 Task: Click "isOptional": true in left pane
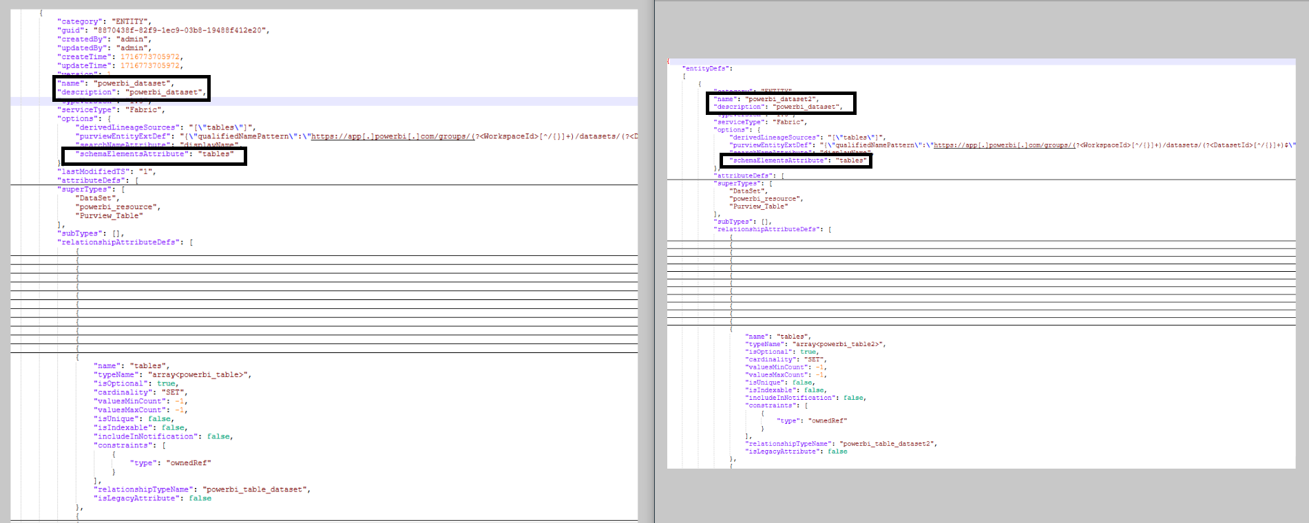[x=136, y=384]
